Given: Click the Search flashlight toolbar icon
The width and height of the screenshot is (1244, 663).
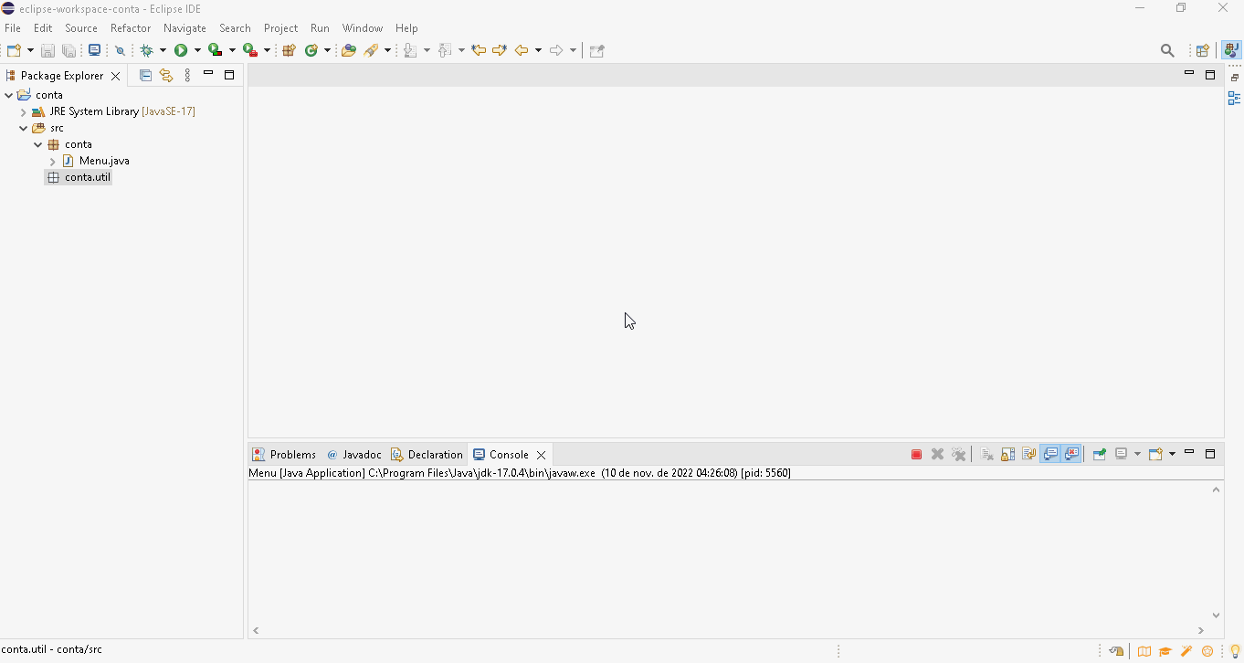Looking at the screenshot, I should tap(372, 50).
